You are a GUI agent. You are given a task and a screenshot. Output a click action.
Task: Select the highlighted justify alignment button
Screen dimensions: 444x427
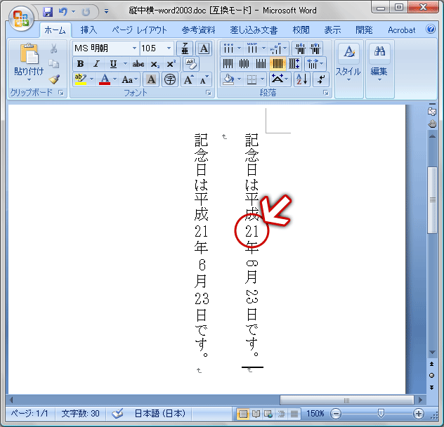[x=277, y=64]
